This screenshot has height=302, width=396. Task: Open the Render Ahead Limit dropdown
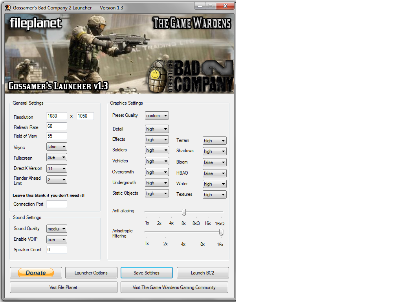pos(57,179)
